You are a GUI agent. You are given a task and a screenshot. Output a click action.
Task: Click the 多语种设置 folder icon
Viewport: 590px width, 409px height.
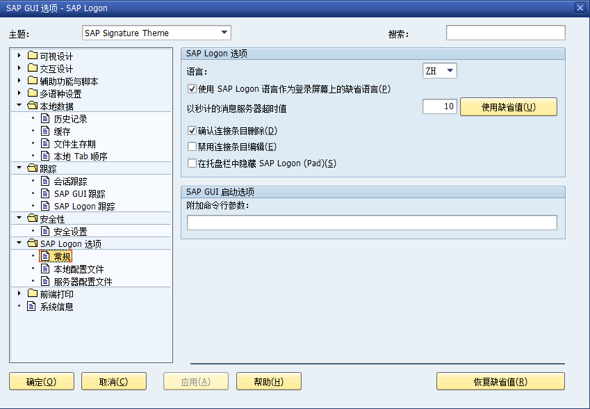[33, 93]
